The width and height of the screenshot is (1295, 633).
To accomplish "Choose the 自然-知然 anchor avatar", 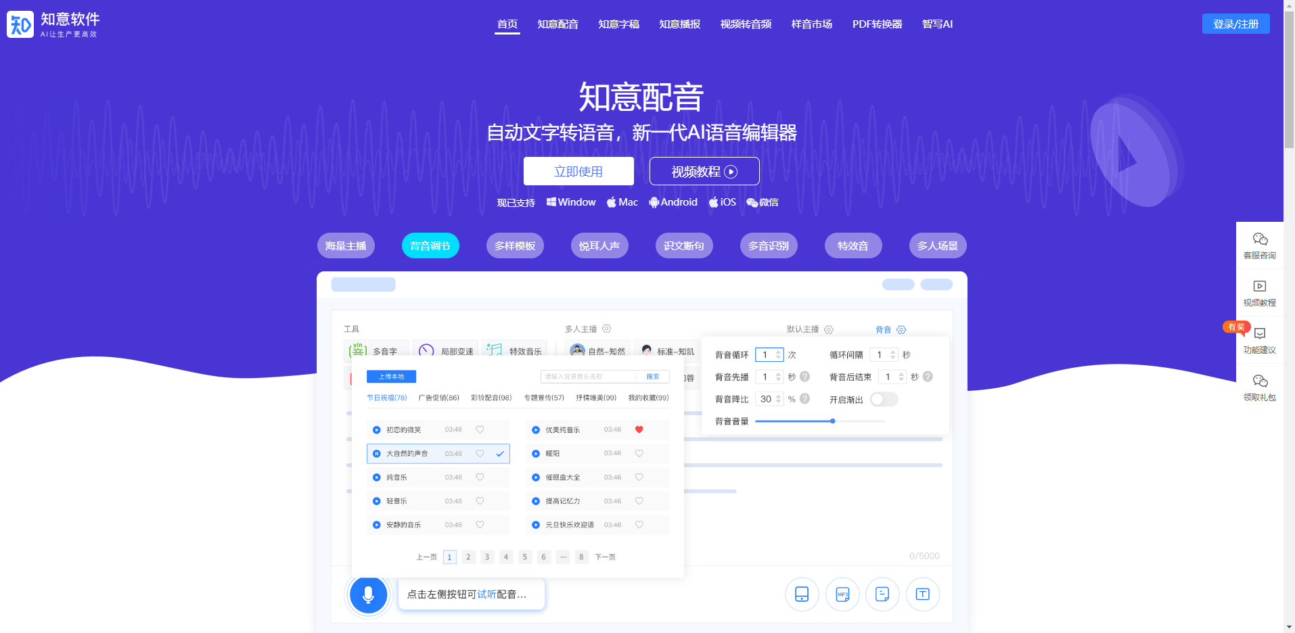I will [x=577, y=350].
